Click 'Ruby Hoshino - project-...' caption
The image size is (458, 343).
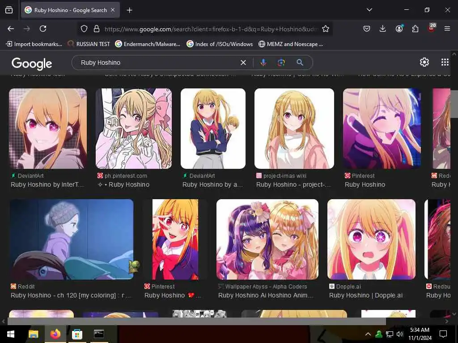[x=293, y=184]
